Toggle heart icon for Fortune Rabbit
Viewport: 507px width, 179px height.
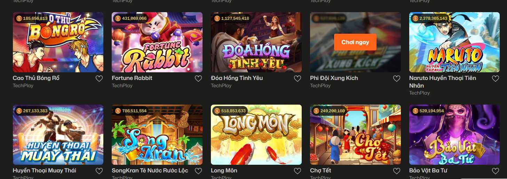[x=198, y=79]
